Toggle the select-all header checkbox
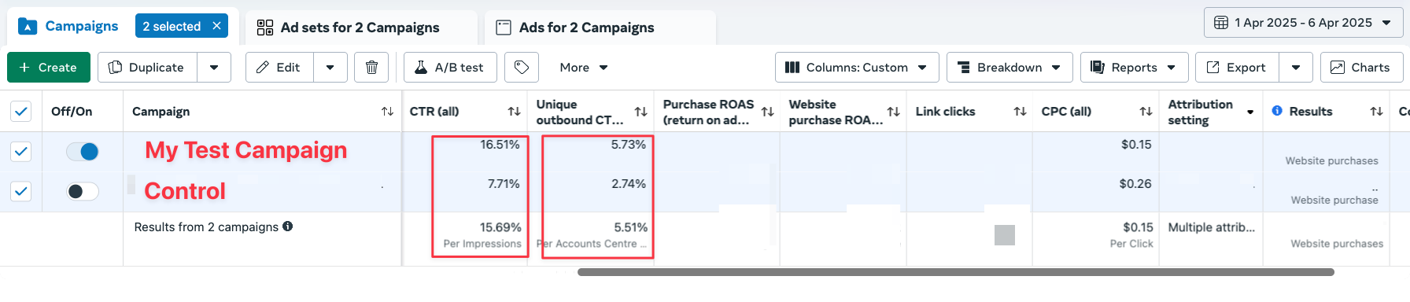 (x=21, y=112)
